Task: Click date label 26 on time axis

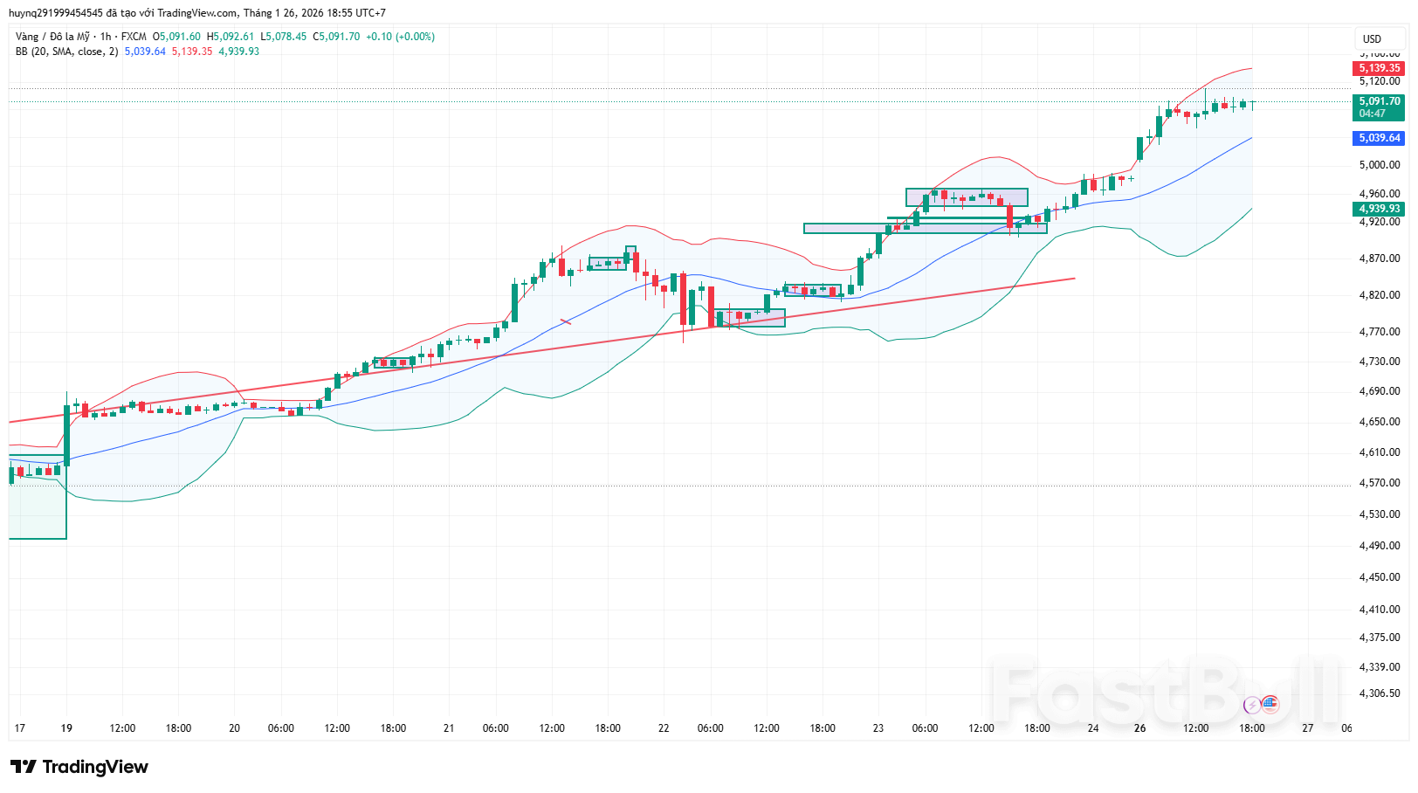Action: click(x=1139, y=728)
